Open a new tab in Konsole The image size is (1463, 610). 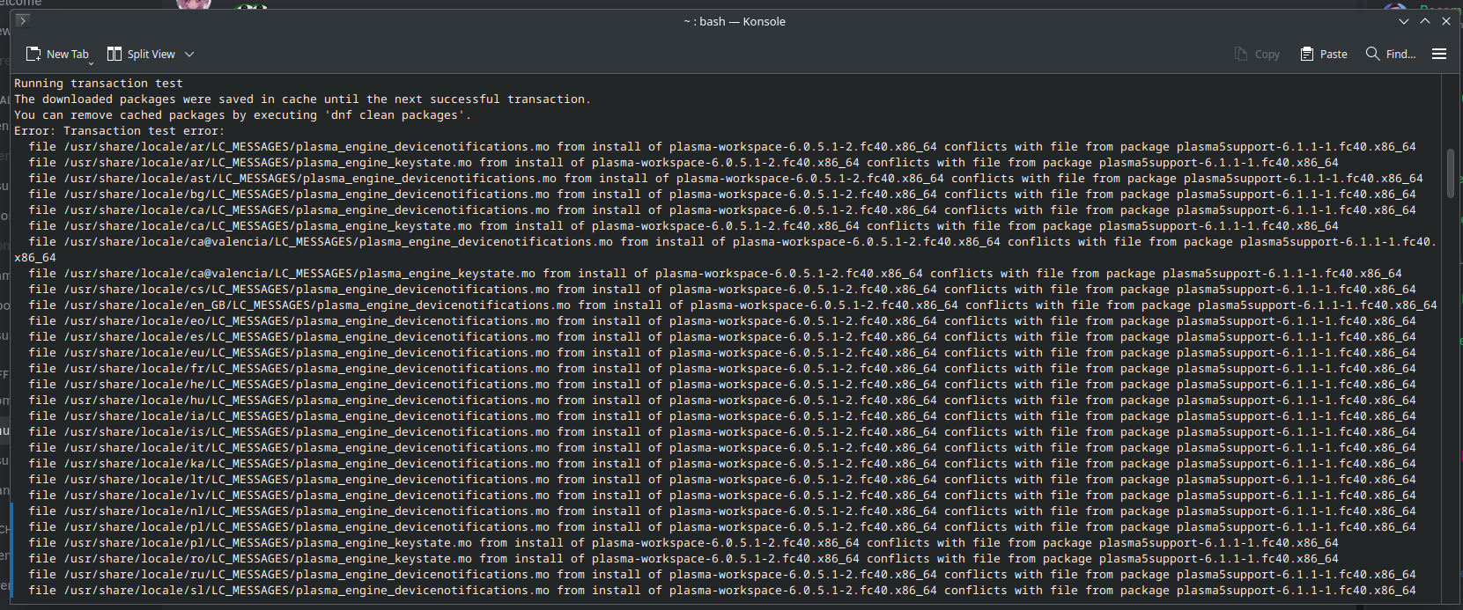pyautogui.click(x=58, y=54)
